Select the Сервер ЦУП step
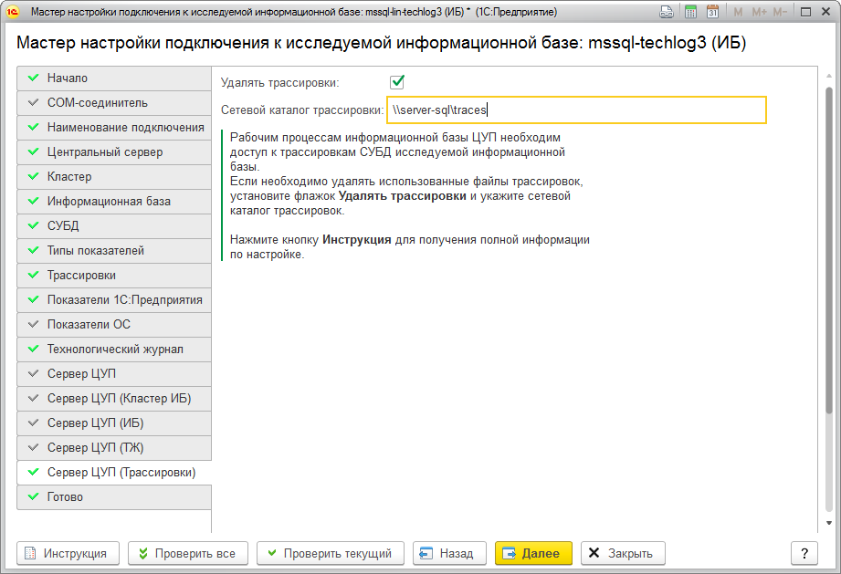 pos(114,374)
